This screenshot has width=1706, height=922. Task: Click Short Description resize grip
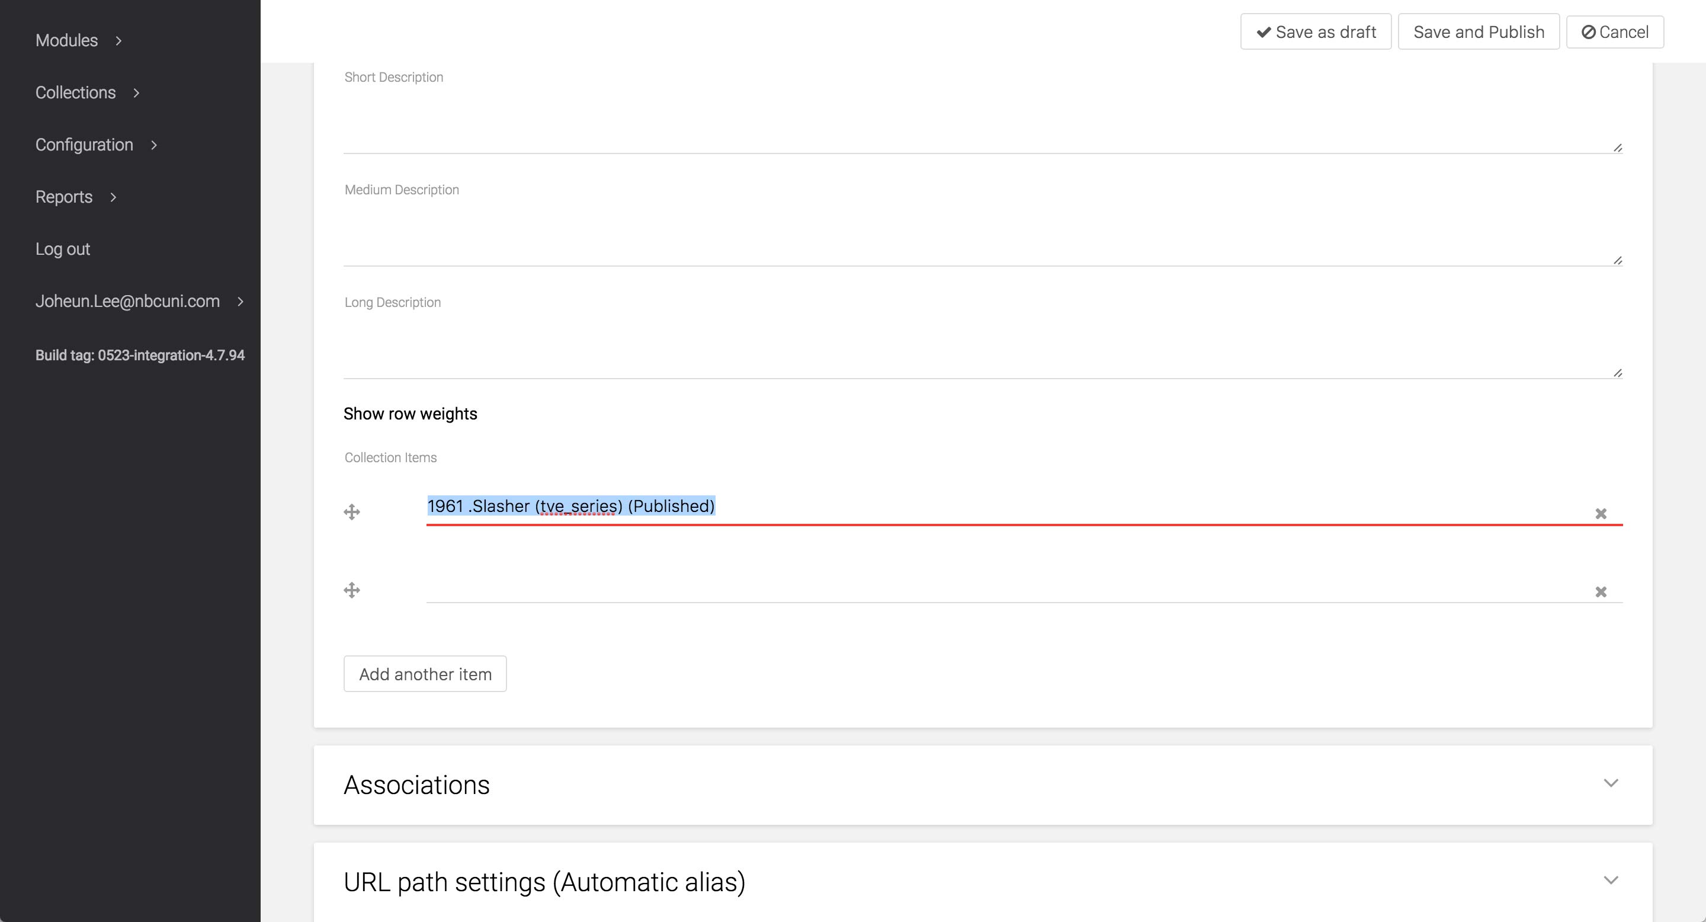1617,148
